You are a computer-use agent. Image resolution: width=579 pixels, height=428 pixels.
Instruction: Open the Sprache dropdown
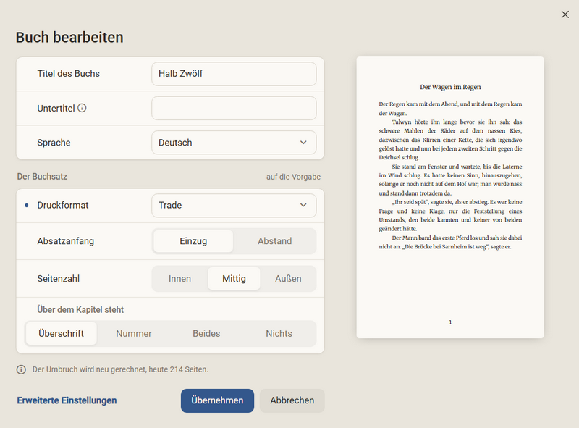[234, 143]
